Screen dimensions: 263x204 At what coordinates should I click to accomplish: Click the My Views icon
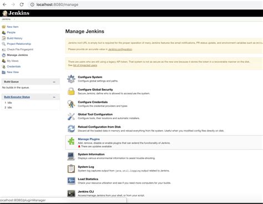(x=4, y=61)
